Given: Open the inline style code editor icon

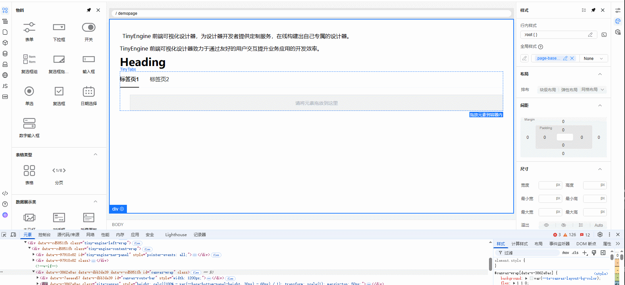Looking at the screenshot, I should (604, 35).
